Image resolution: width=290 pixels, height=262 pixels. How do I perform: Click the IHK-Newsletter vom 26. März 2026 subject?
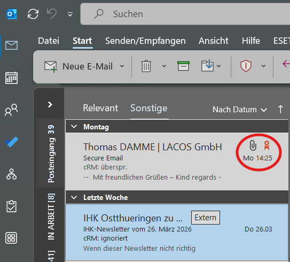[x=137, y=229]
